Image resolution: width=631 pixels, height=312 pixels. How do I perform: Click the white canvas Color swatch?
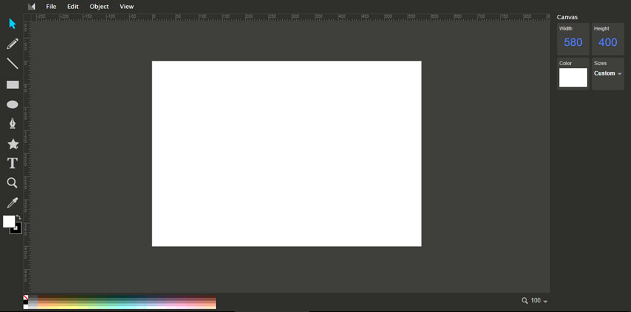pyautogui.click(x=572, y=78)
